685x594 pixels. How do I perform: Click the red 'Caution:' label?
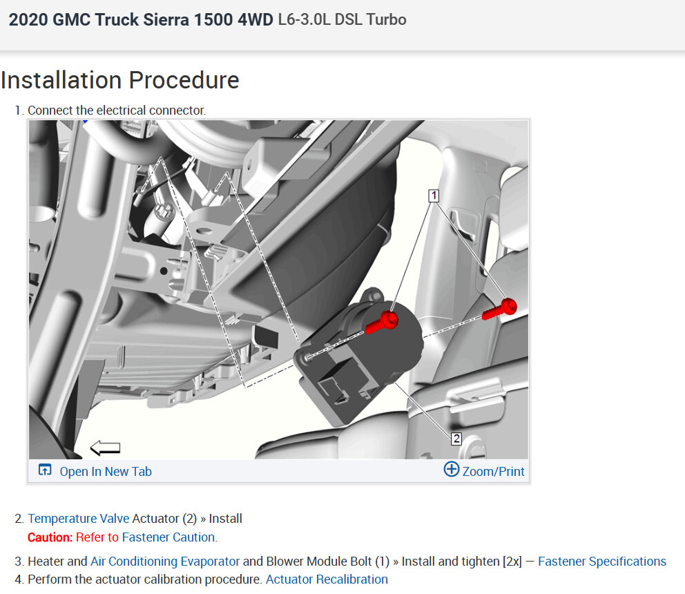tap(50, 537)
